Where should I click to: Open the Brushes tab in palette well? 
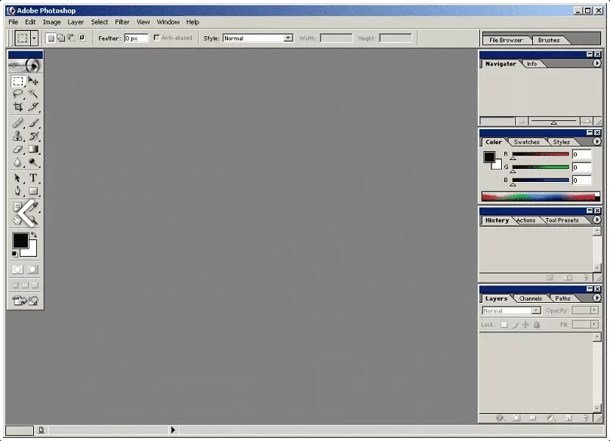(x=549, y=40)
